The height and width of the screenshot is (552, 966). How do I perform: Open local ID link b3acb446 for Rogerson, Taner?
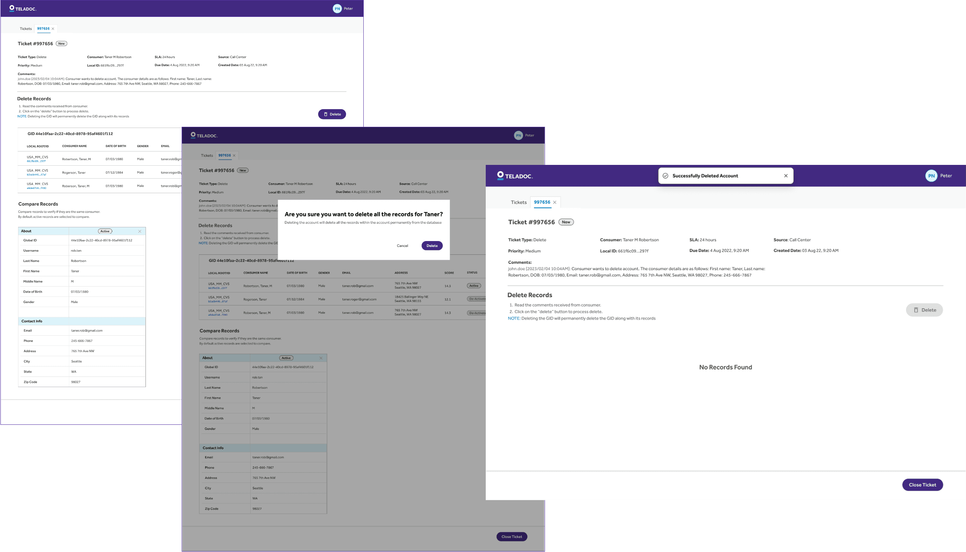(36, 175)
